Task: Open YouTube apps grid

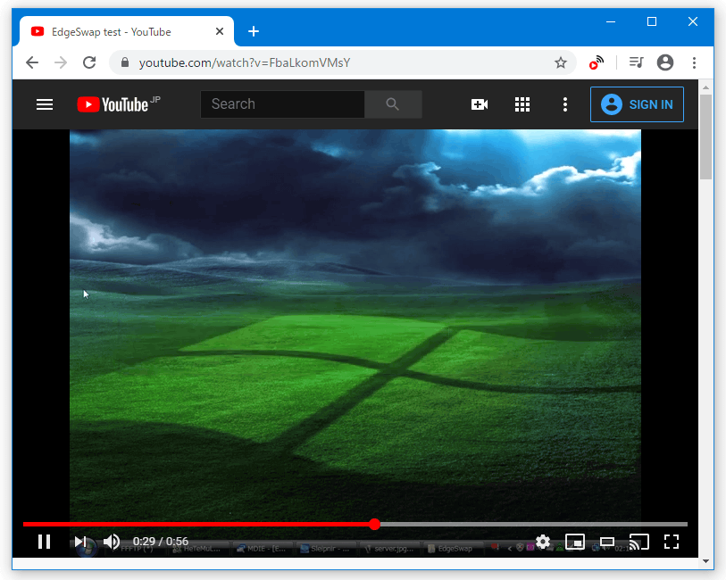Action: click(522, 104)
